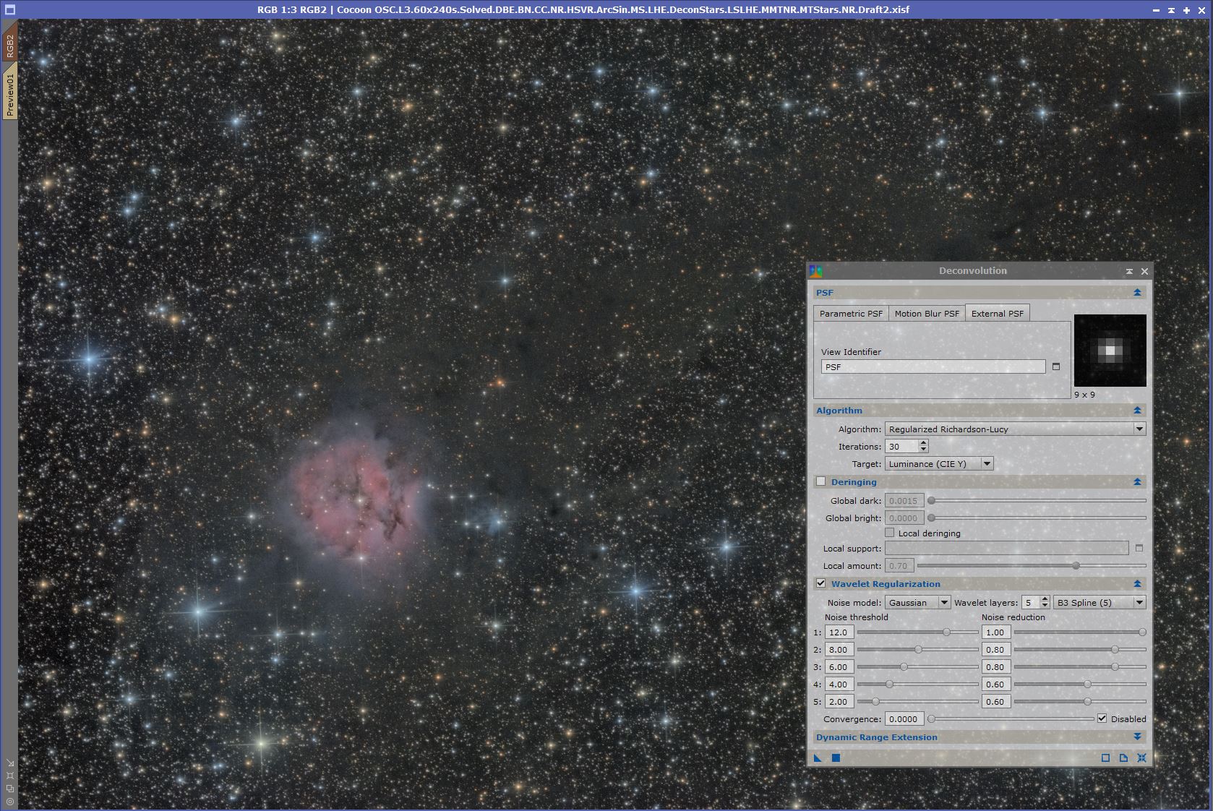This screenshot has width=1213, height=811.
Task: Expand the Dynamic Range Extension section
Action: pyautogui.click(x=1137, y=737)
